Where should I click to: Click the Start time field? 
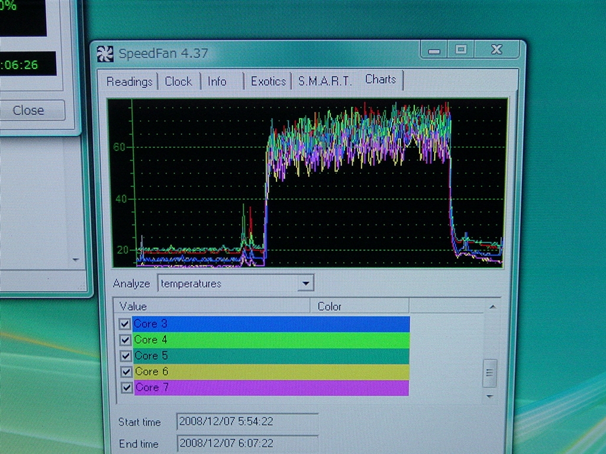click(247, 422)
